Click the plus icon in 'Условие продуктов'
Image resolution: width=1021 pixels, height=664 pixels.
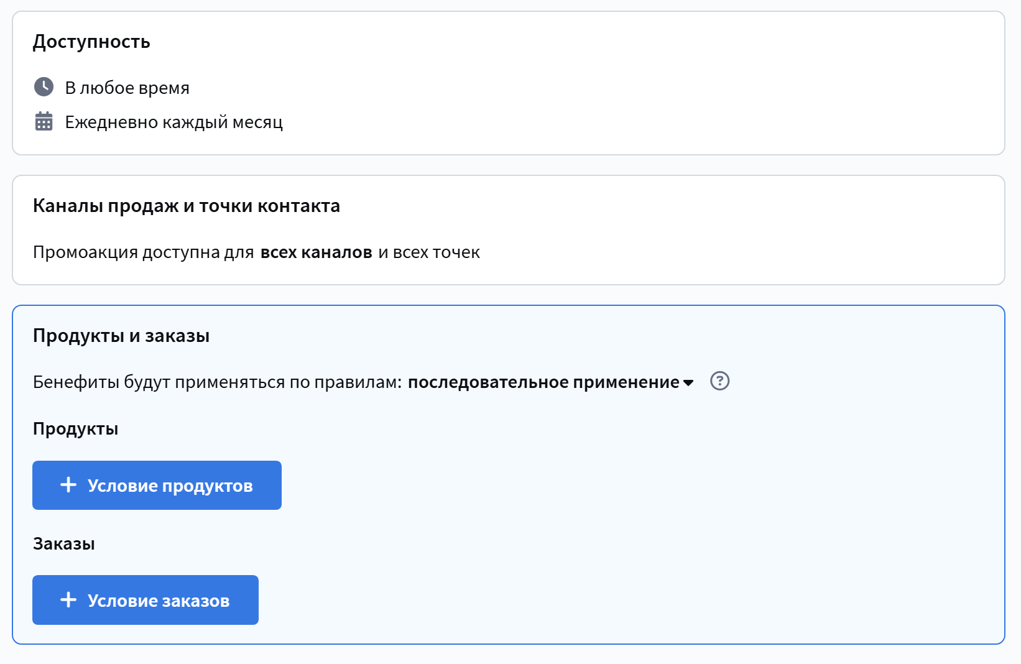click(x=68, y=485)
